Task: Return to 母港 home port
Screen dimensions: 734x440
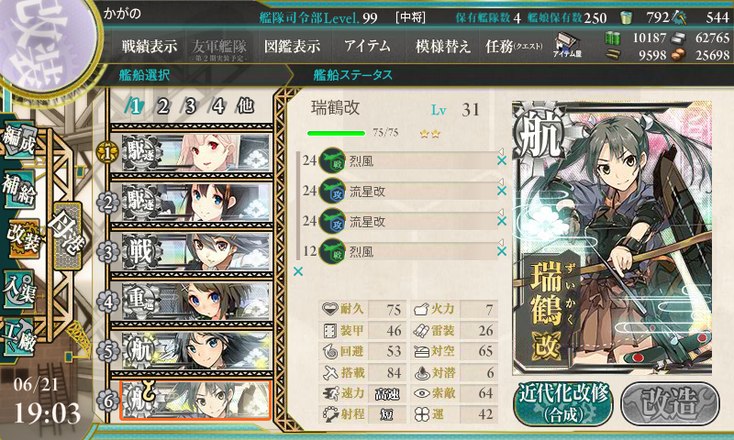Action: 67,236
